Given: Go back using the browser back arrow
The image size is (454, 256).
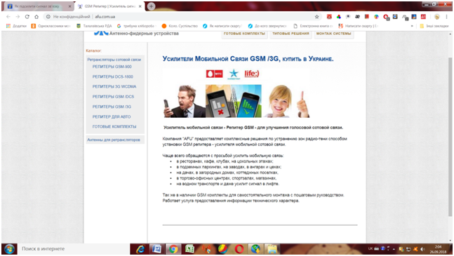Looking at the screenshot, I should 8,17.
